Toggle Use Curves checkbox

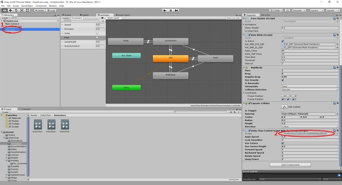tap(283, 143)
